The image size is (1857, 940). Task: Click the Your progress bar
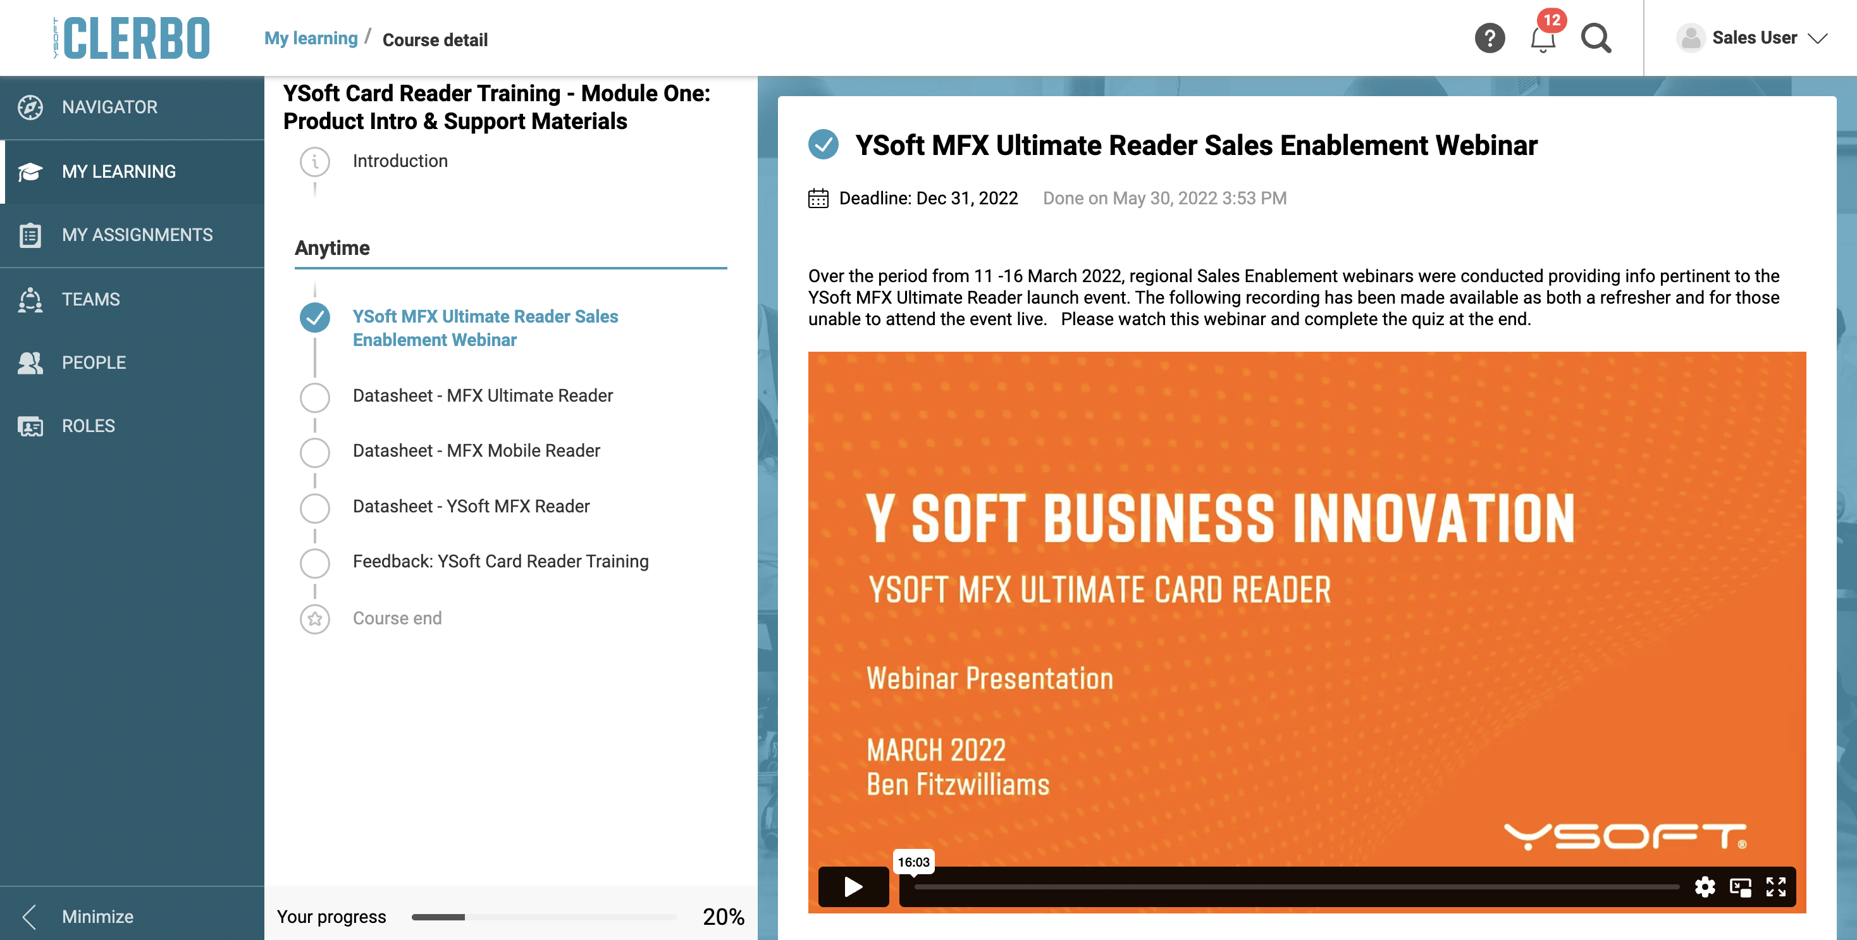pyautogui.click(x=545, y=917)
